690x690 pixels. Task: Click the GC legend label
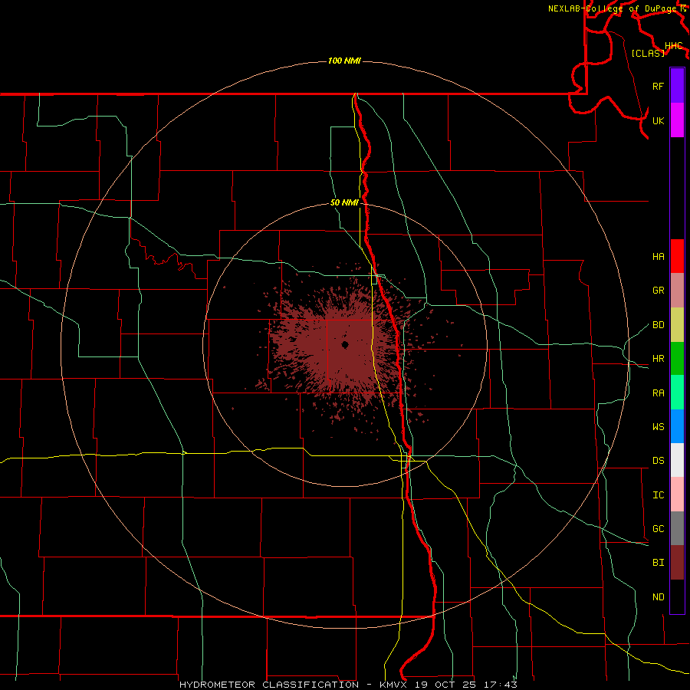coord(658,529)
